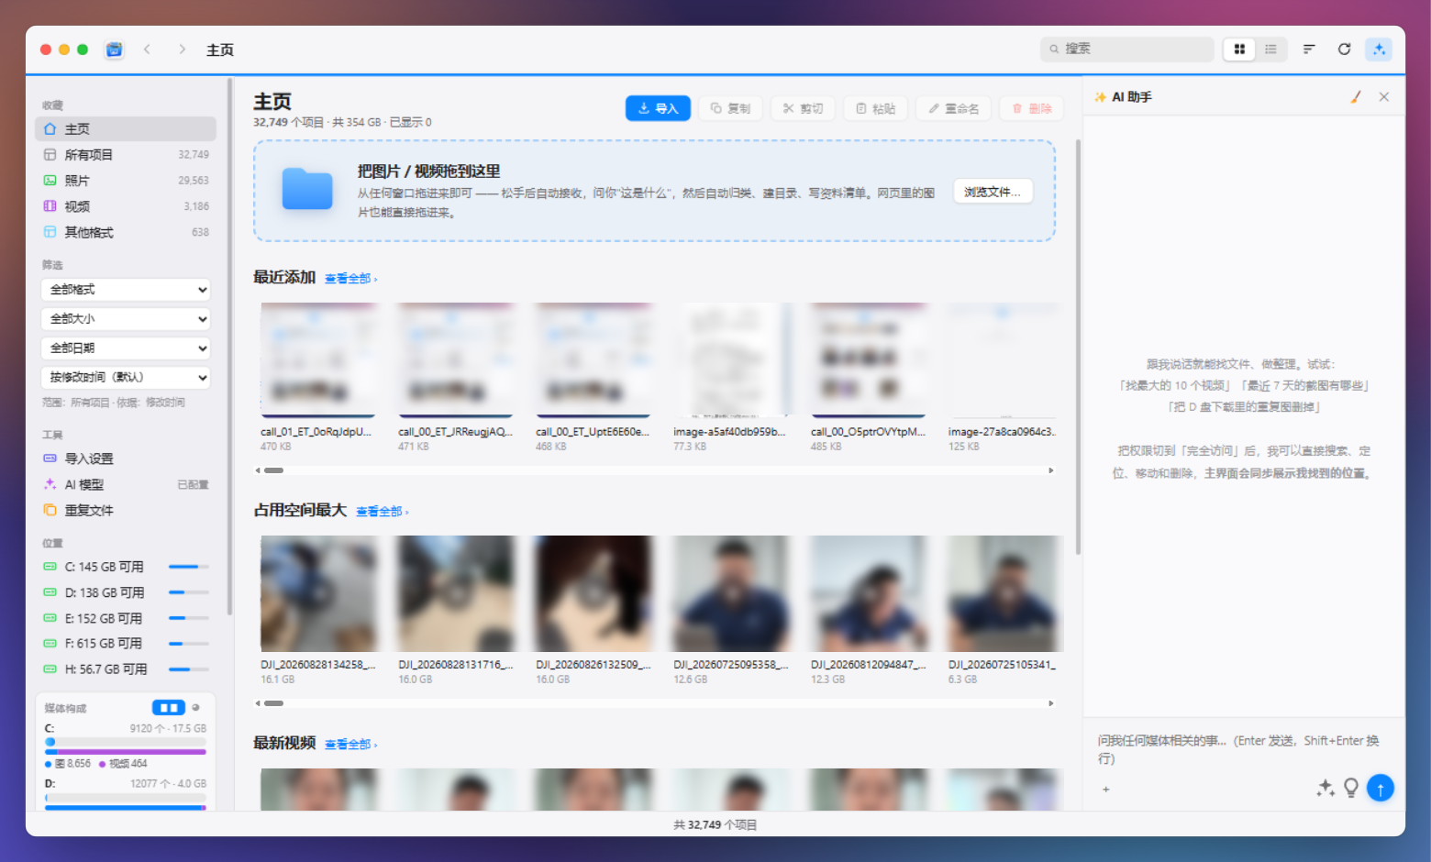Click the app logo icon in title bar
This screenshot has height=862, width=1431.
[114, 50]
